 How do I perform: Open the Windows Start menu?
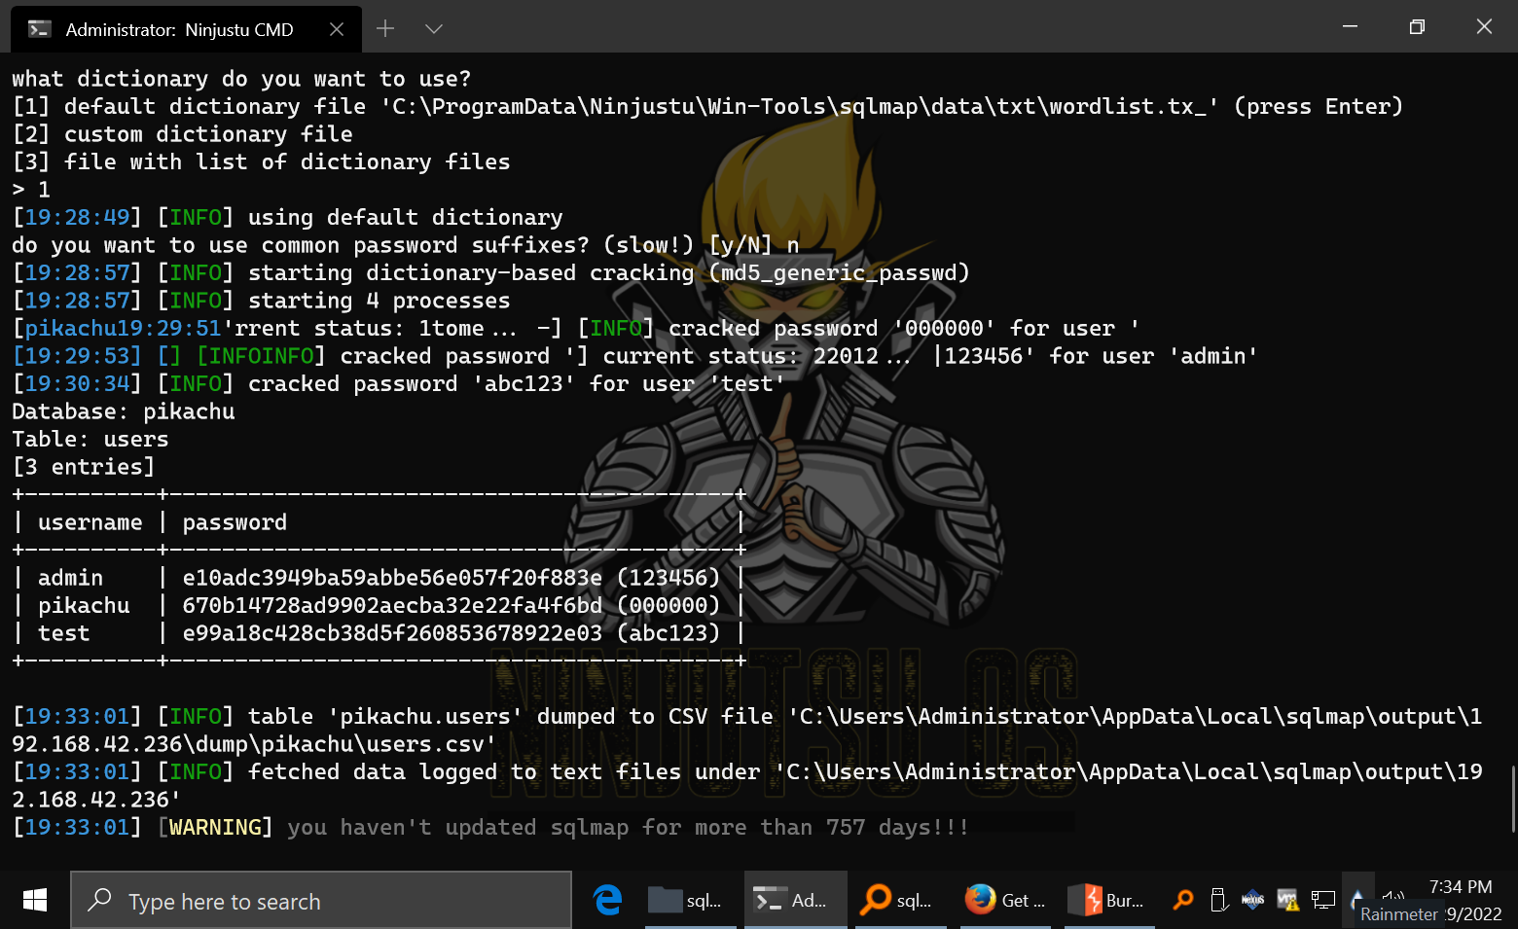[35, 901]
